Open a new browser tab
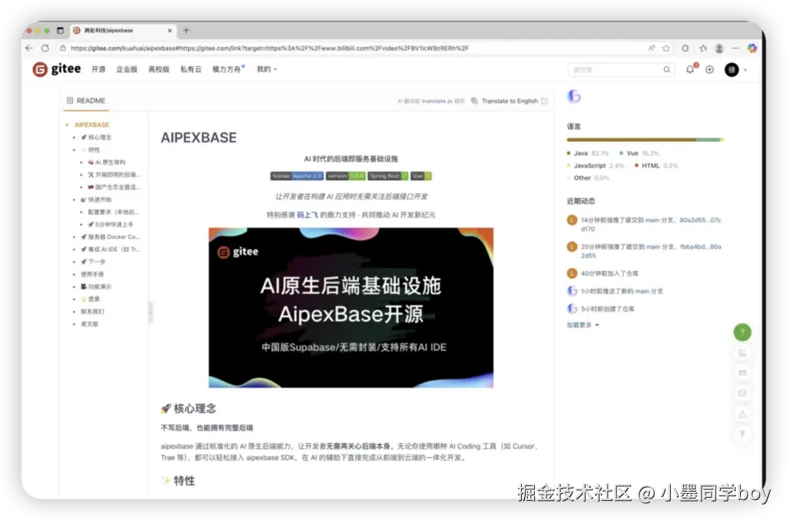 [186, 31]
